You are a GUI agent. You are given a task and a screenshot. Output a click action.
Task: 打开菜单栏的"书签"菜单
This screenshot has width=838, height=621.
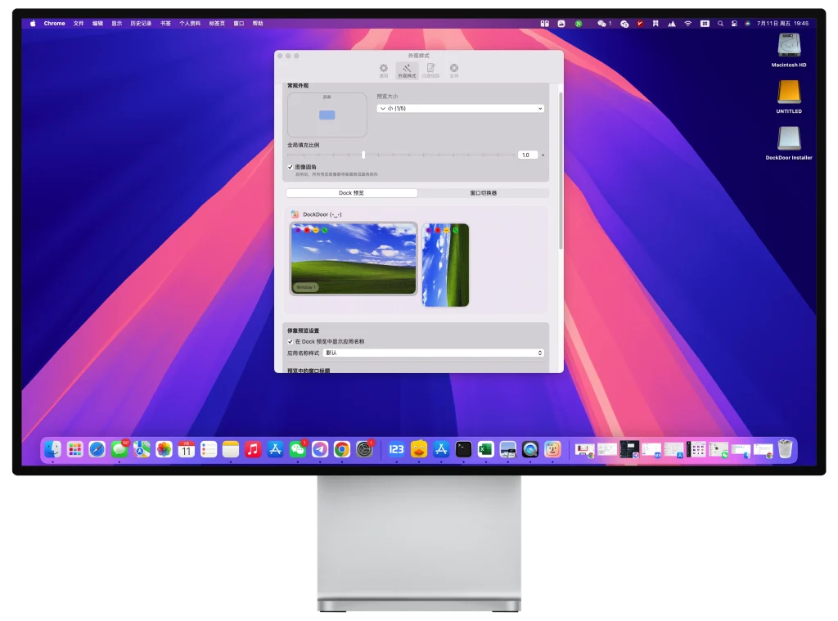coord(166,23)
